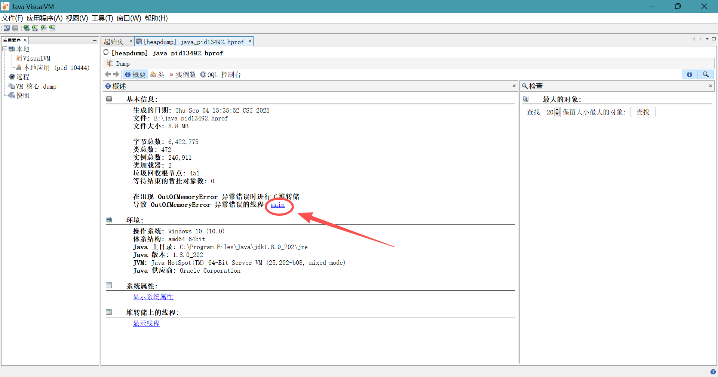This screenshot has height=377, width=718.
Task: Toggle the info panel button at top right
Action: click(690, 74)
